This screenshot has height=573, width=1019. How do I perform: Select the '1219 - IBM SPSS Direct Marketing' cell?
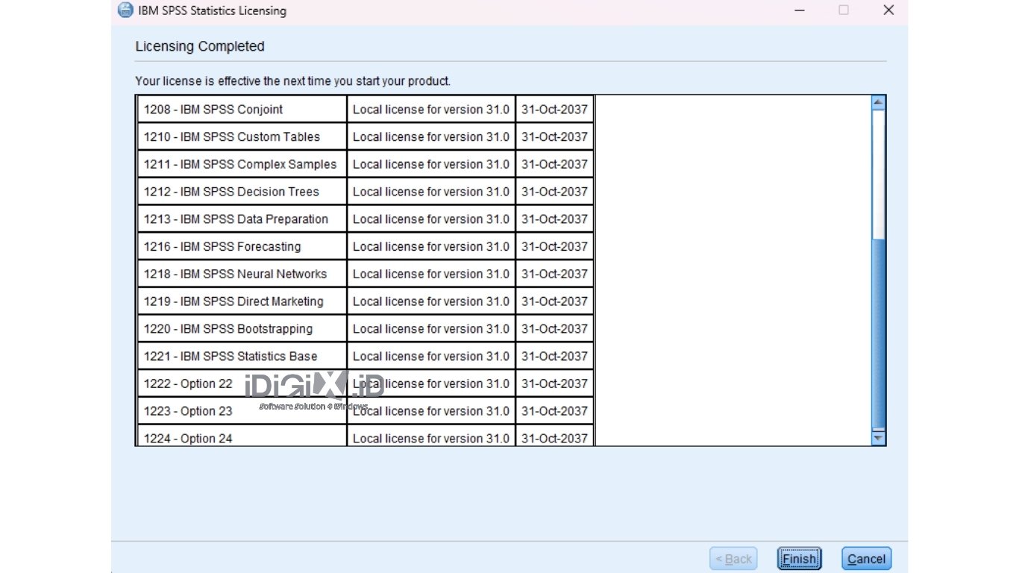point(242,301)
